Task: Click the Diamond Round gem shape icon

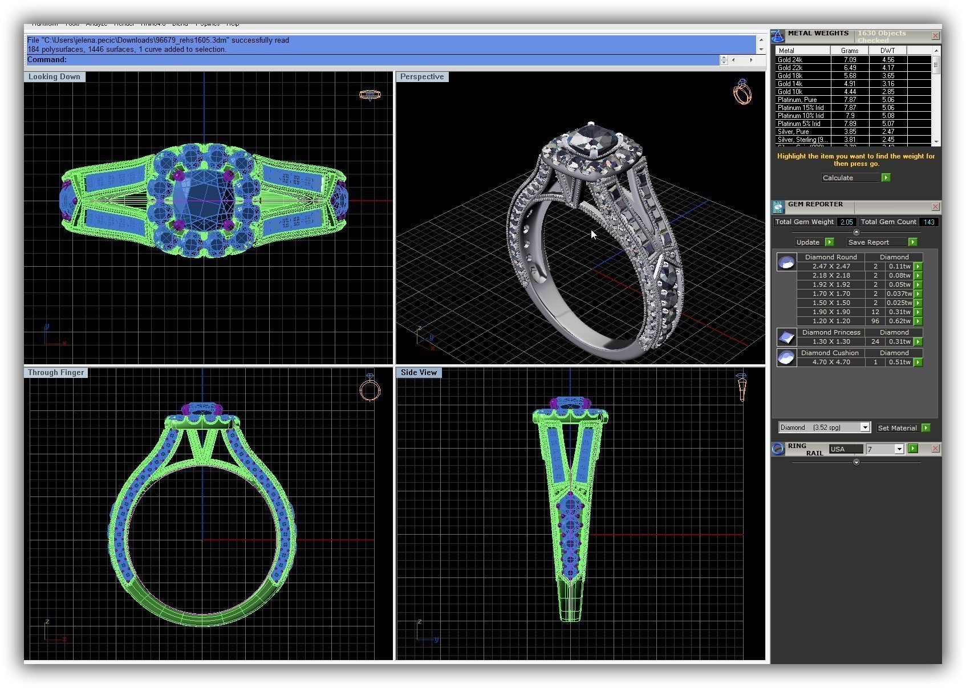Action: pos(786,262)
